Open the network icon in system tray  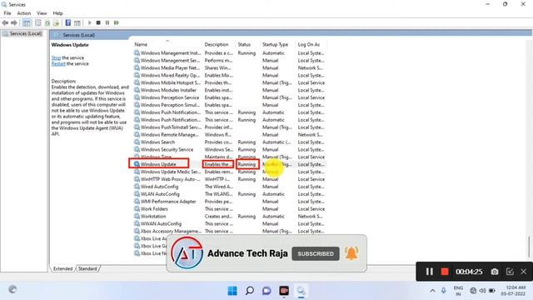coord(473,291)
